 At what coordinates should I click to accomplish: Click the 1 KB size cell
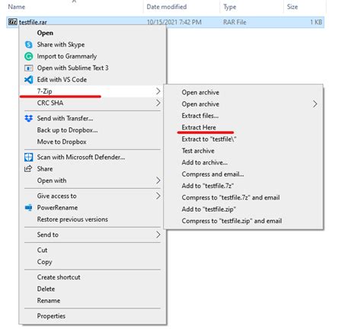pyautogui.click(x=316, y=22)
